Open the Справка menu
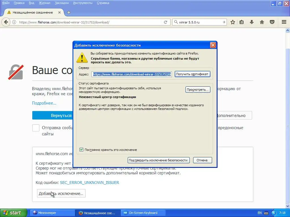290x217 pixels. (103, 3)
